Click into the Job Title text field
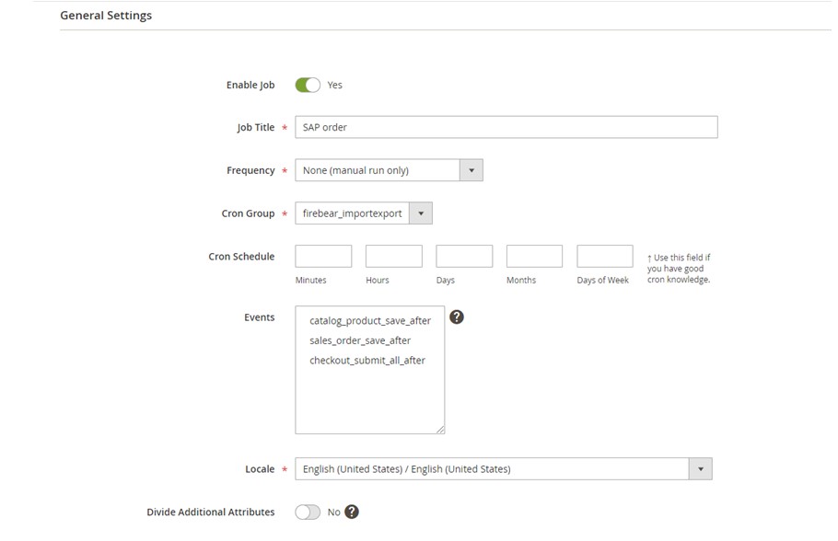838x541 pixels. pyautogui.click(x=506, y=127)
